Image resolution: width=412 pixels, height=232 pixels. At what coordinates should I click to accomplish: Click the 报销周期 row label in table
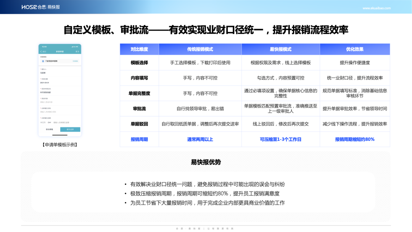[x=139, y=139]
